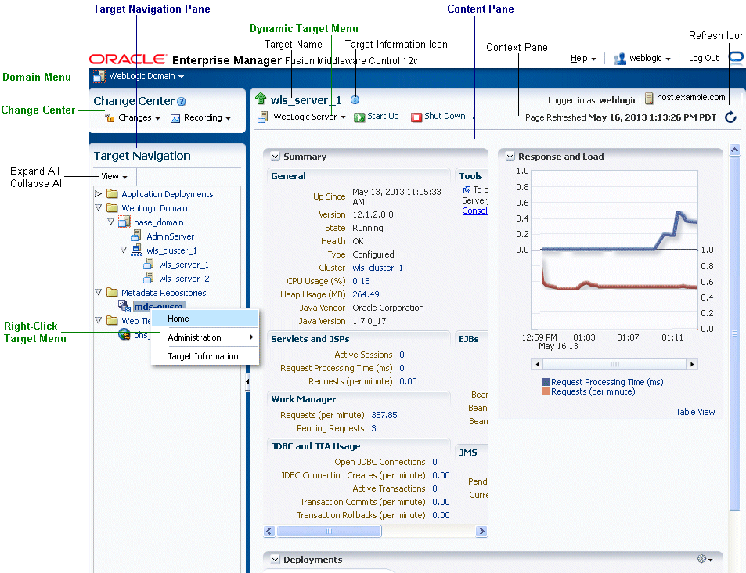This screenshot has height=573, width=746.
Task: Click the Start Up icon button
Action: coord(359,117)
